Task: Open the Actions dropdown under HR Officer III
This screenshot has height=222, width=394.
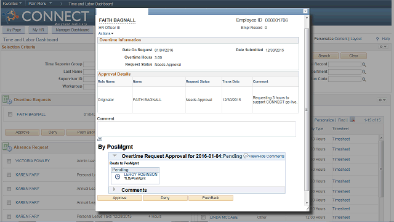Action: (x=106, y=33)
